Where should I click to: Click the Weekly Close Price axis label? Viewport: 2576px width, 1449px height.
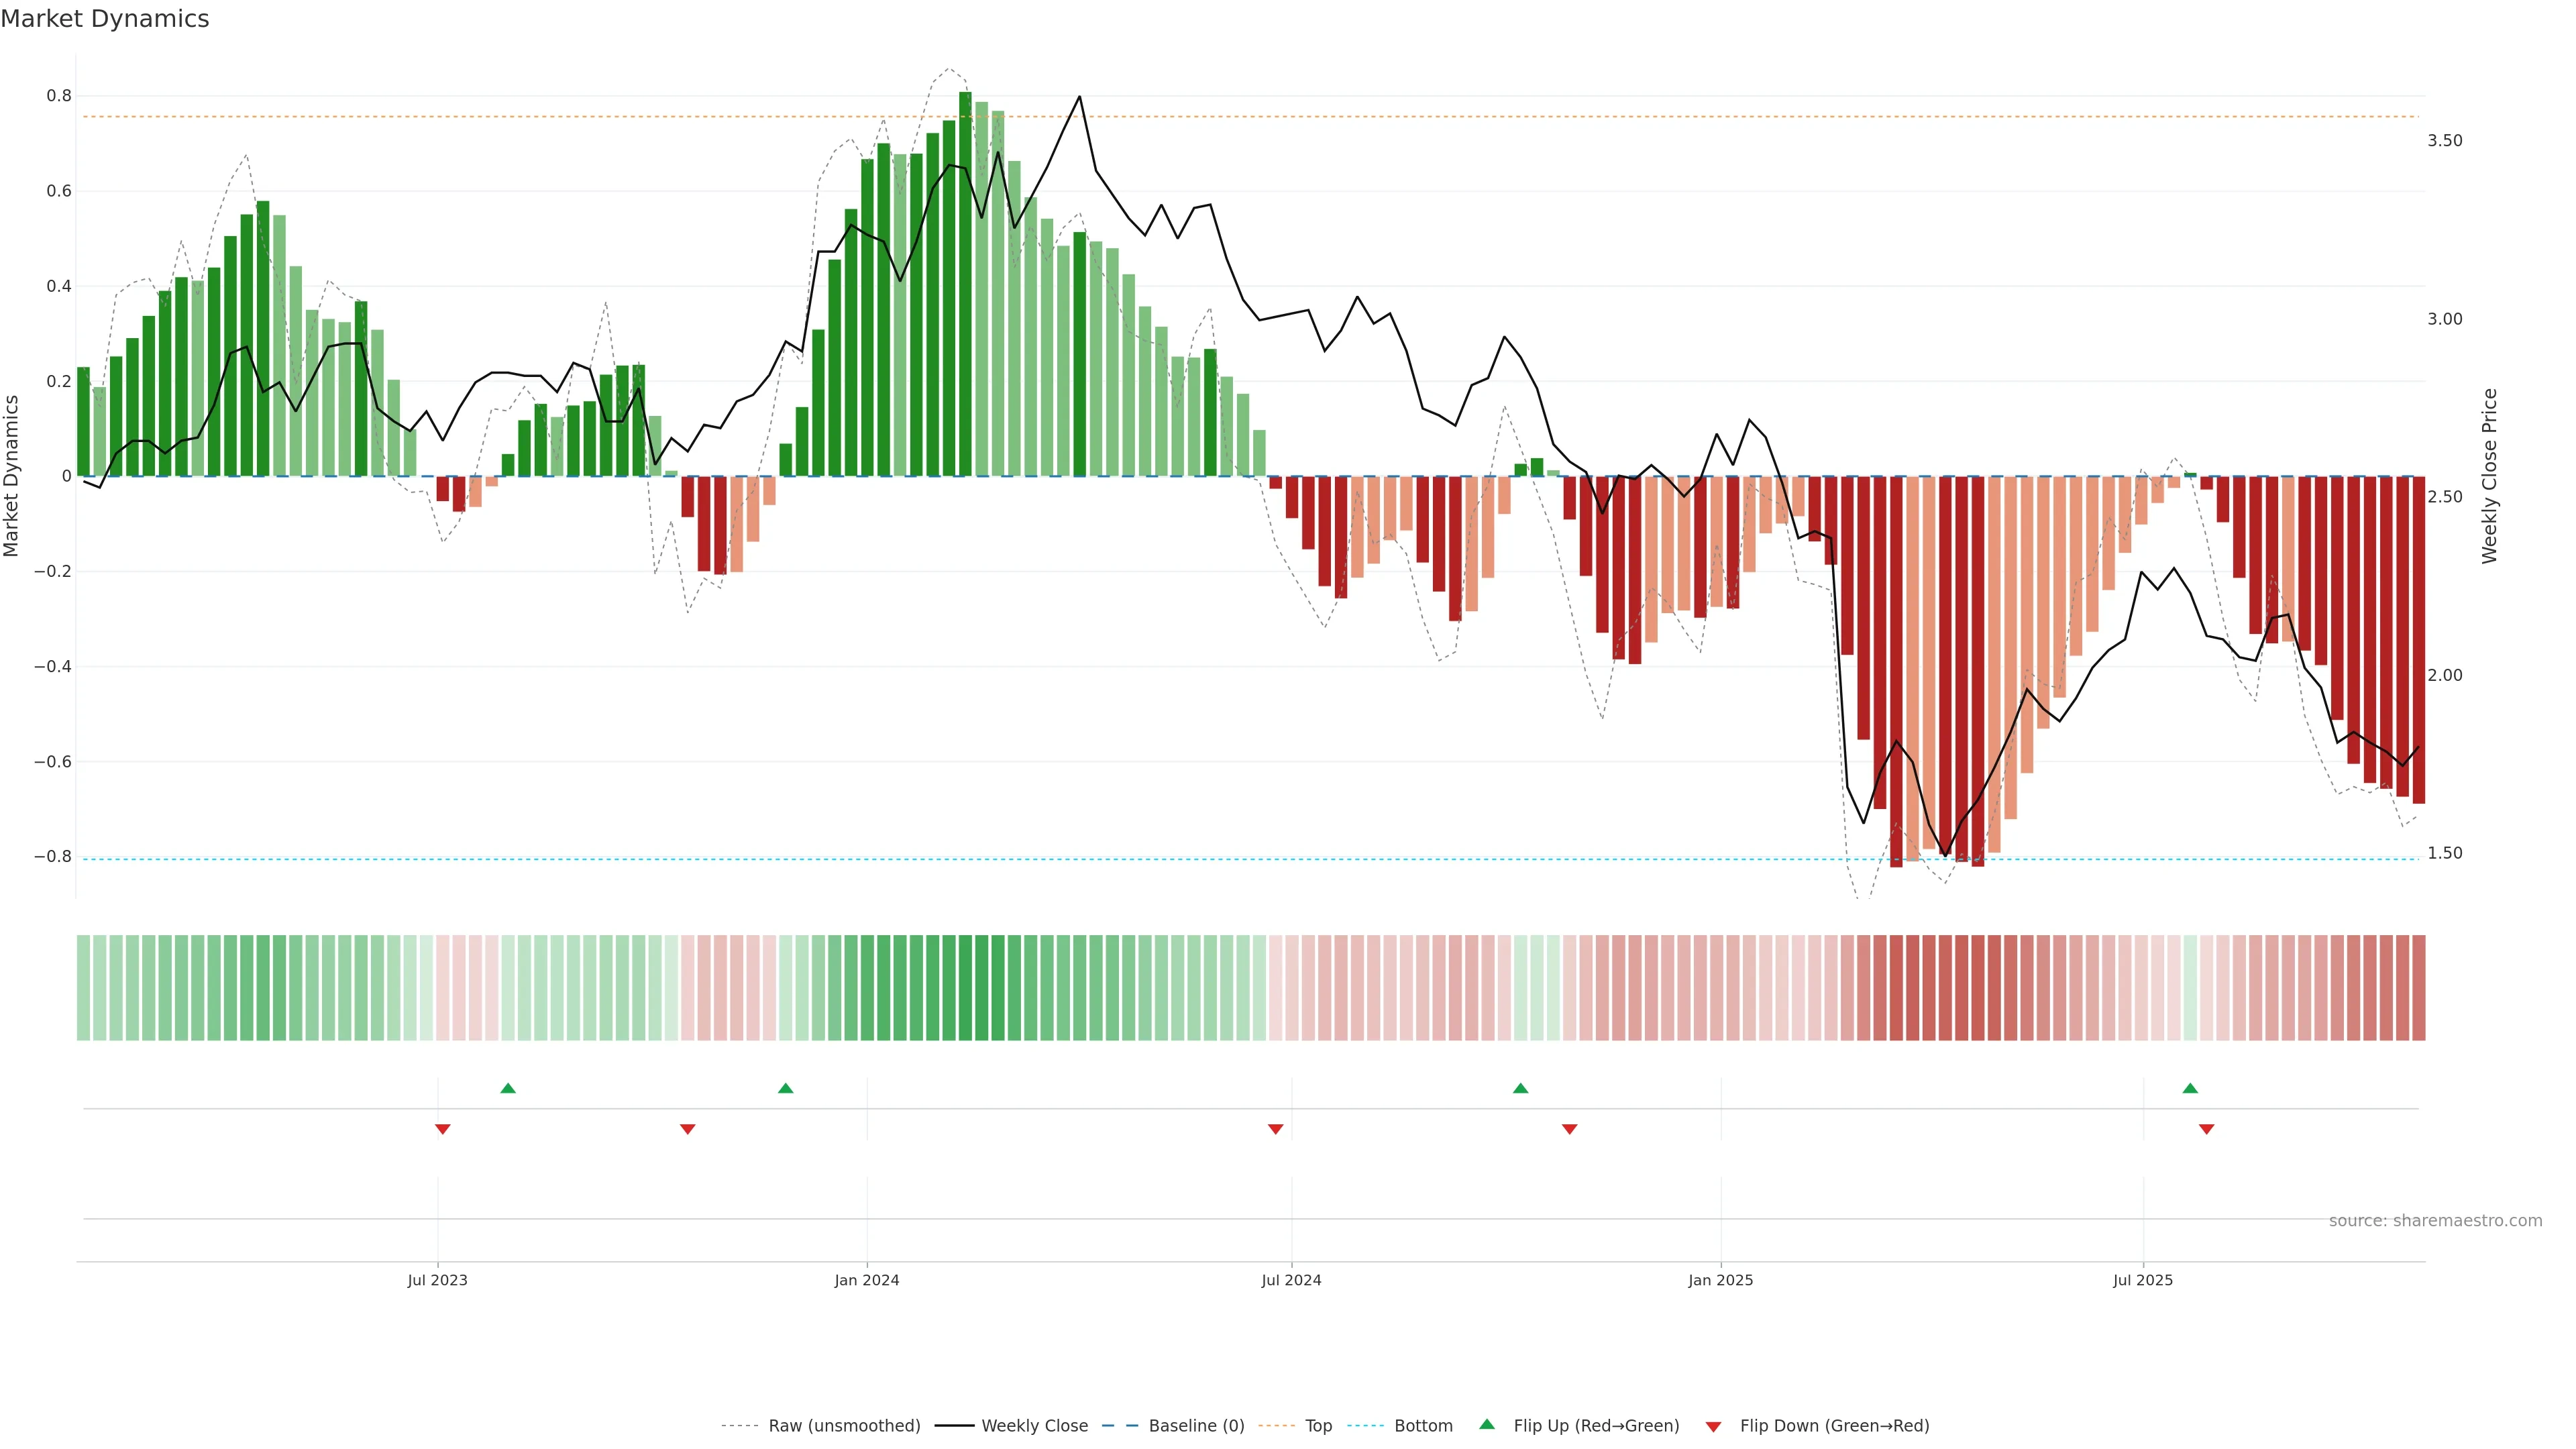[2489, 476]
